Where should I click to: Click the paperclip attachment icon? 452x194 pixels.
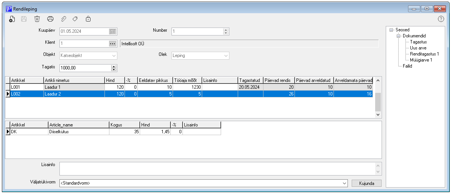coord(64,19)
